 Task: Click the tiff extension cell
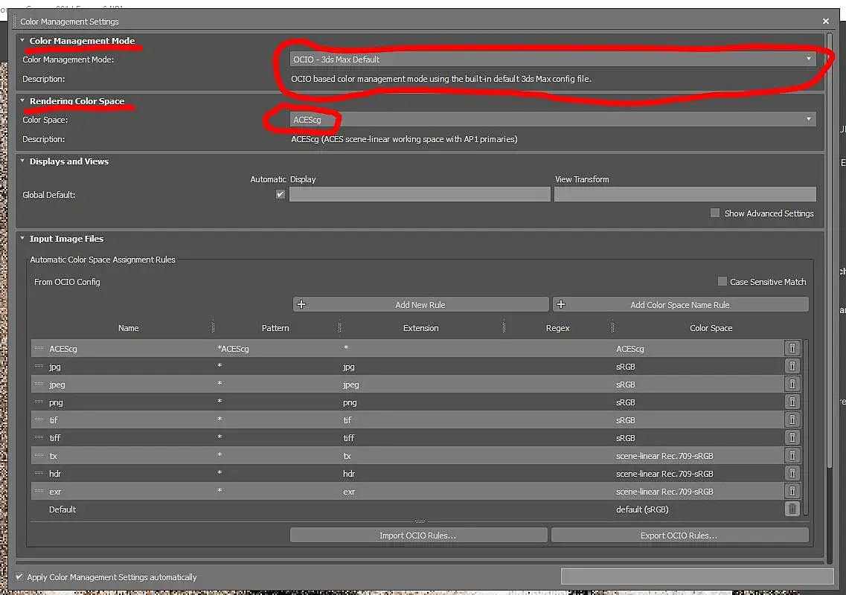(x=348, y=437)
